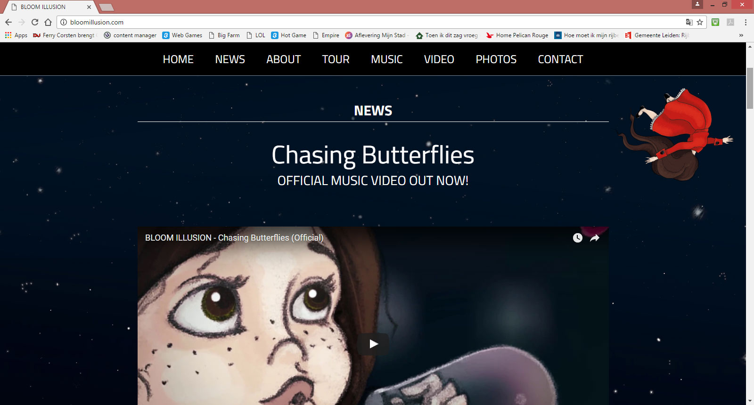Click the Chasing Butterflies heading
The width and height of the screenshot is (754, 405).
click(373, 155)
